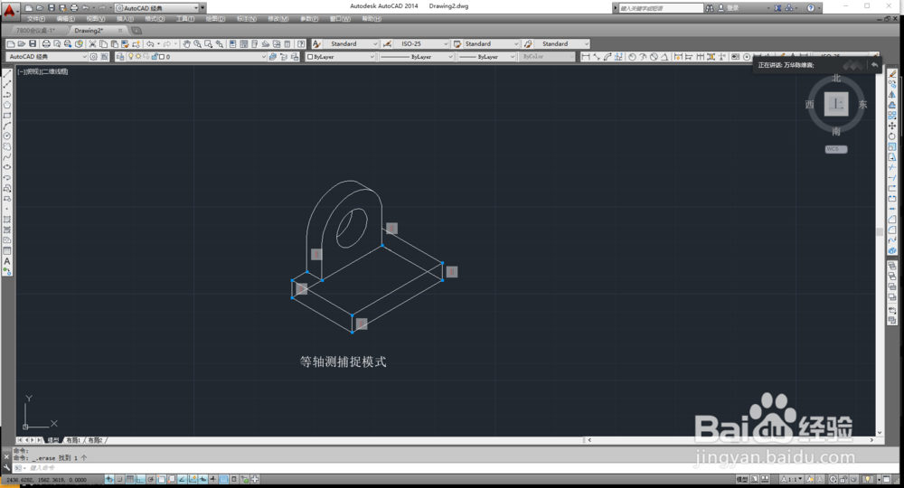The height and width of the screenshot is (488, 904).
Task: Click the WCS button under ViewCube
Action: tap(836, 149)
